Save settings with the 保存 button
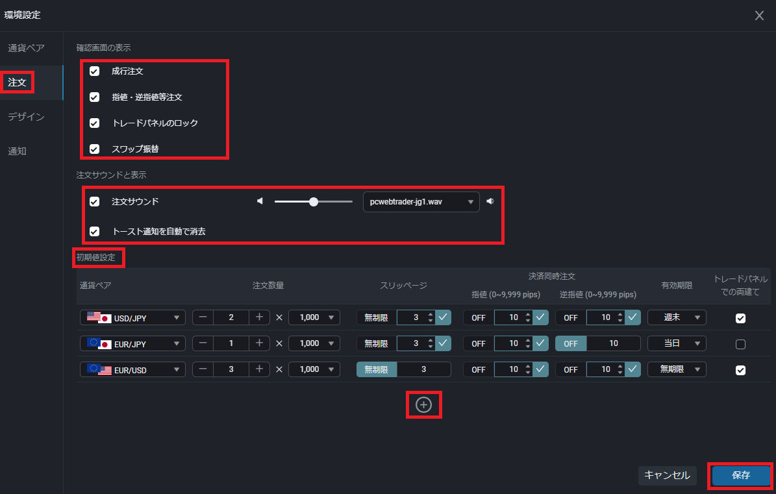This screenshot has width=776, height=494. (x=740, y=475)
